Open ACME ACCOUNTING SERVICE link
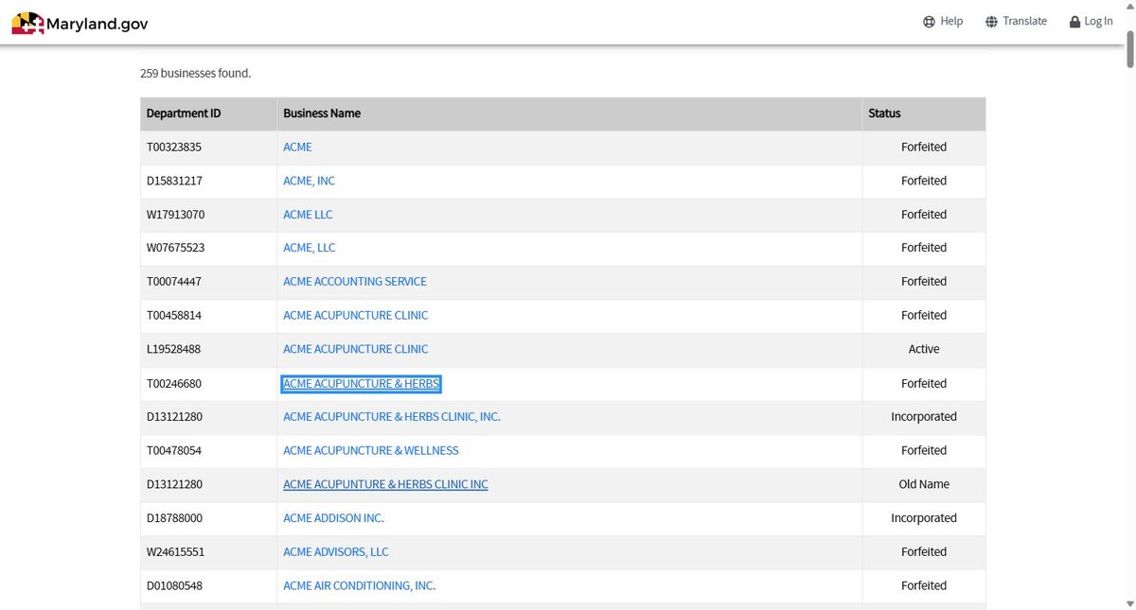The image size is (1136, 610). coord(355,282)
